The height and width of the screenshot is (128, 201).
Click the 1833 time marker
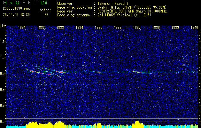point(60,27)
